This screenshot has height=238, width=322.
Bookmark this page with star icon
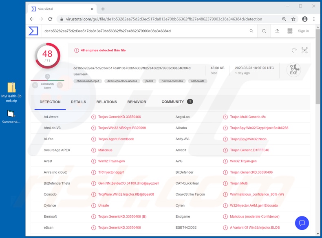pos(293,19)
